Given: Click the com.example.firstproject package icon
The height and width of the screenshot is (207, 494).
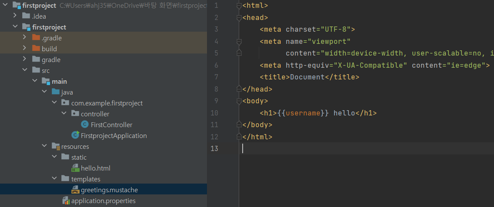Looking at the screenshot, I should coord(65,103).
